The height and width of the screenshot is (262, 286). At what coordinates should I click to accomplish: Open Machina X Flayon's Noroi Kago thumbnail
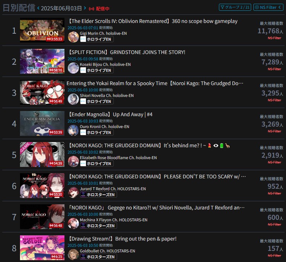[x=42, y=216]
